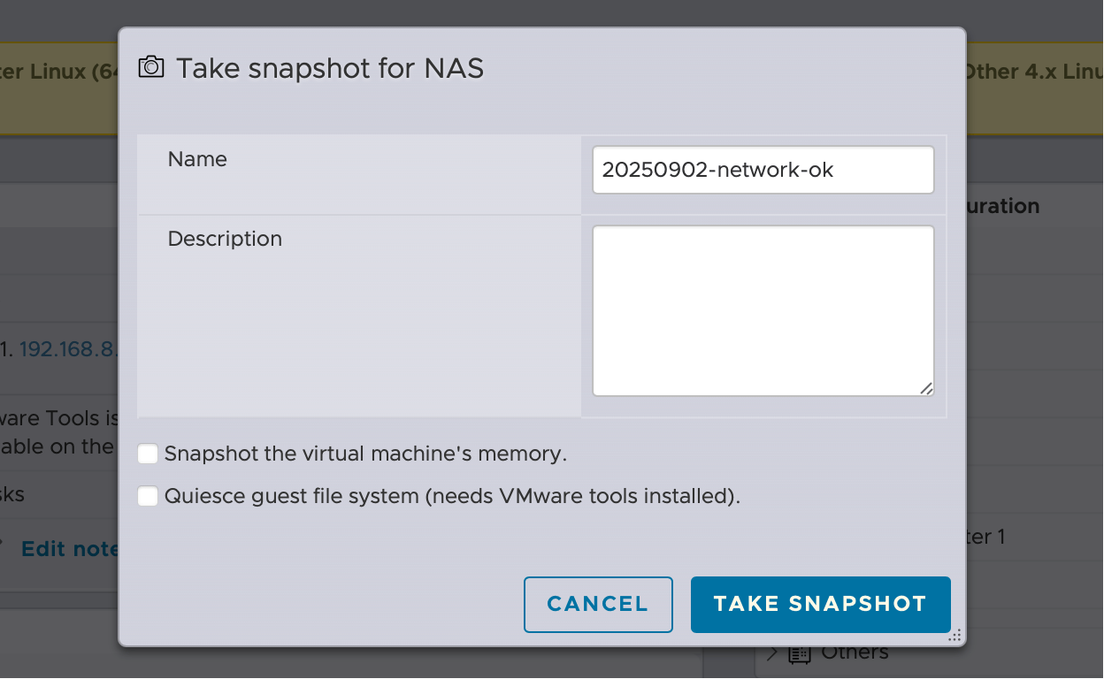Click the yellow warning banner at left
Image resolution: width=1104 pixels, height=679 pixels.
58,88
